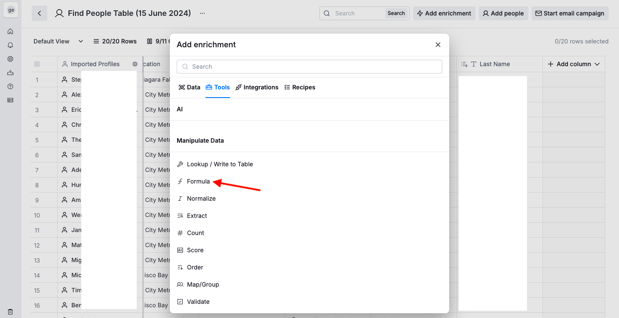Screen dimensions: 619x318
Task: Focus the enrichment search field
Action: pyautogui.click(x=309, y=67)
